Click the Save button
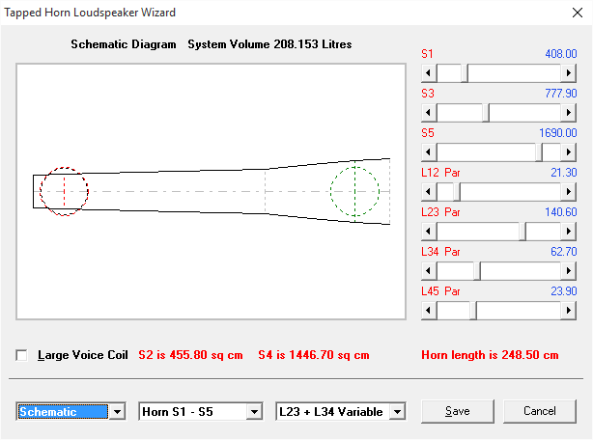Image resolution: width=593 pixels, height=440 pixels. pyautogui.click(x=458, y=411)
